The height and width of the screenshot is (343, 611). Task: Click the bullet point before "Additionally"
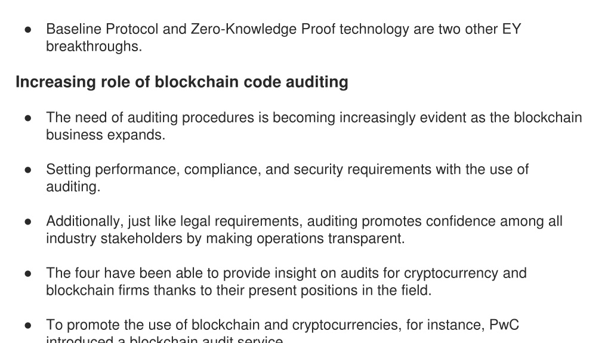pos(27,222)
